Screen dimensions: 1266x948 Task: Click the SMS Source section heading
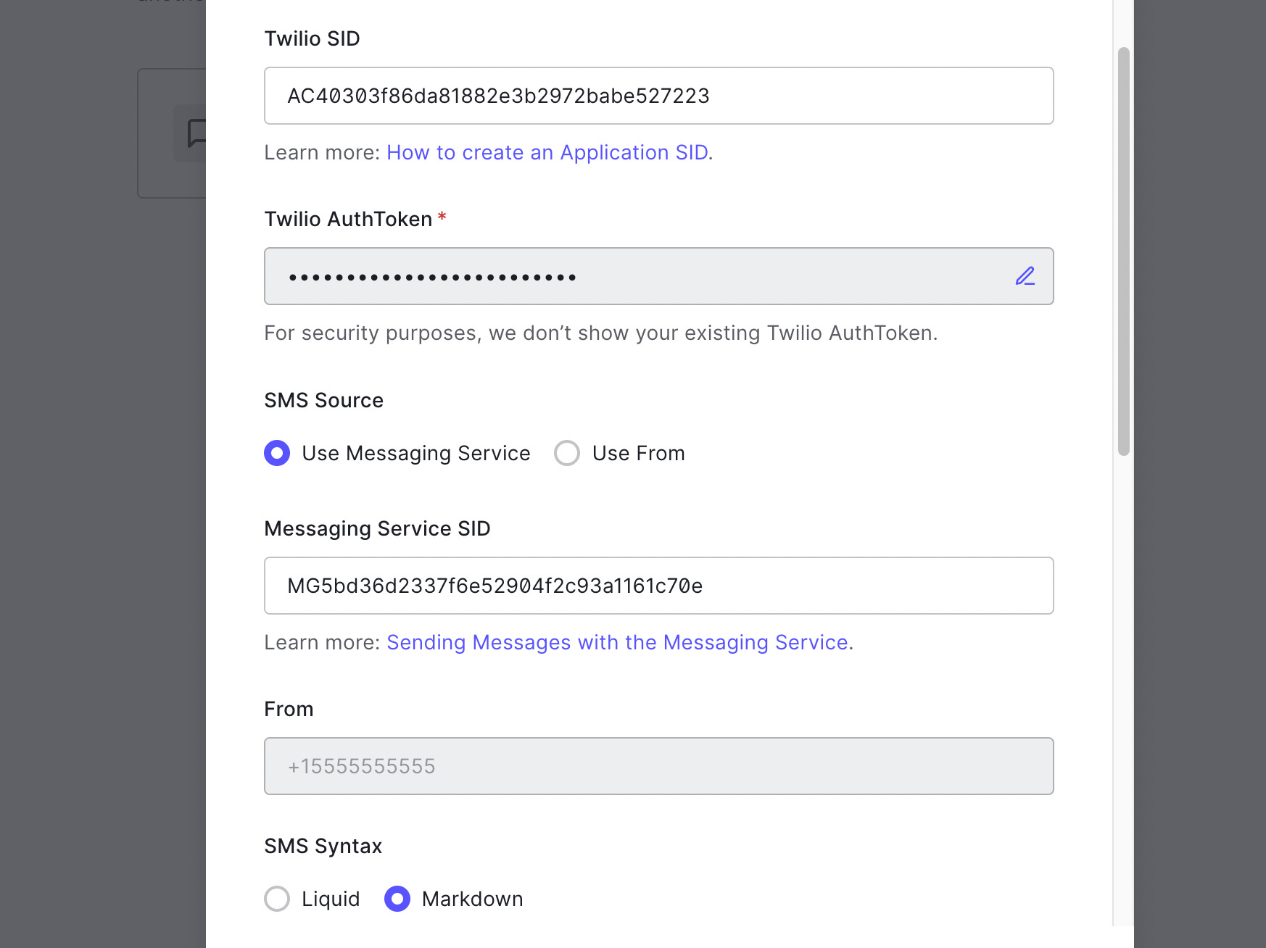[323, 399]
